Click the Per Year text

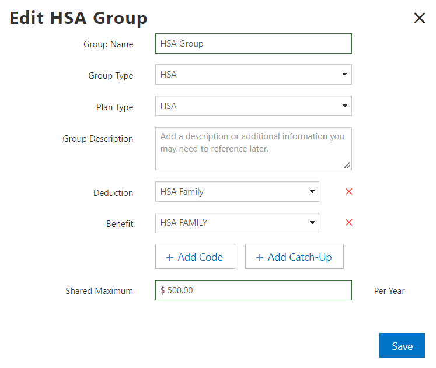point(389,291)
